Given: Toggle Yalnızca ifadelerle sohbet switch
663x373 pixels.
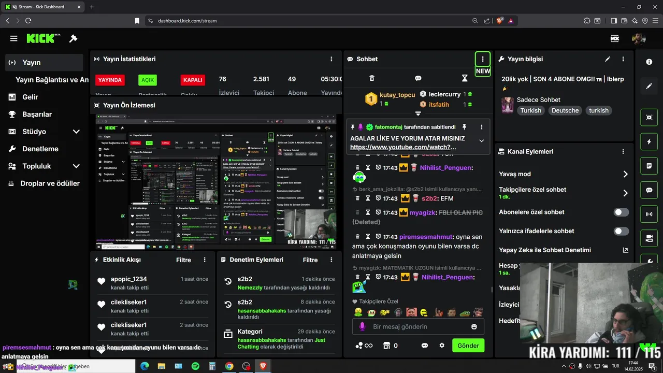Looking at the screenshot, I should 621,231.
